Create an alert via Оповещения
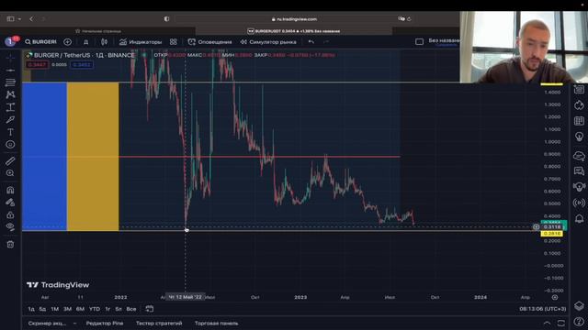This screenshot has width=588, height=330. point(210,42)
